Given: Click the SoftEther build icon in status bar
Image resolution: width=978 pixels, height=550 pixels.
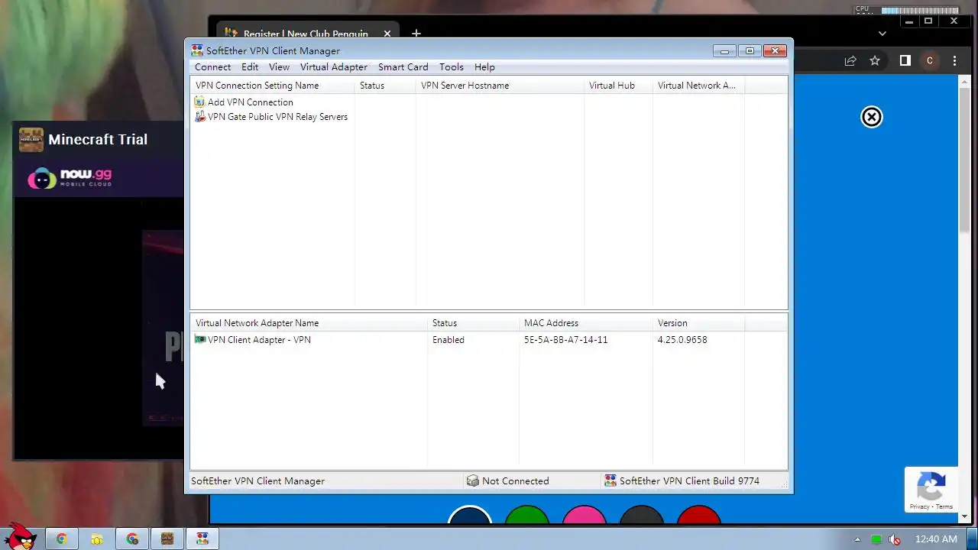Looking at the screenshot, I should pyautogui.click(x=610, y=480).
